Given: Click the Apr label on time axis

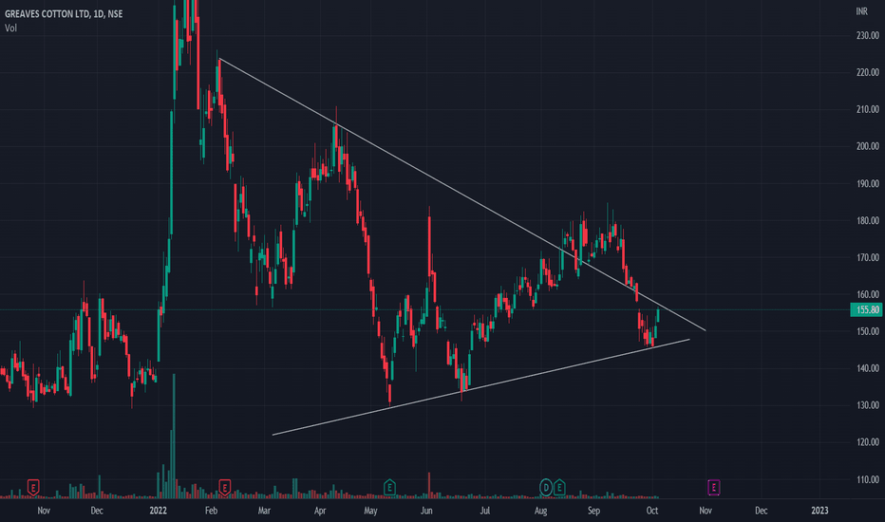Looking at the screenshot, I should [x=320, y=511].
